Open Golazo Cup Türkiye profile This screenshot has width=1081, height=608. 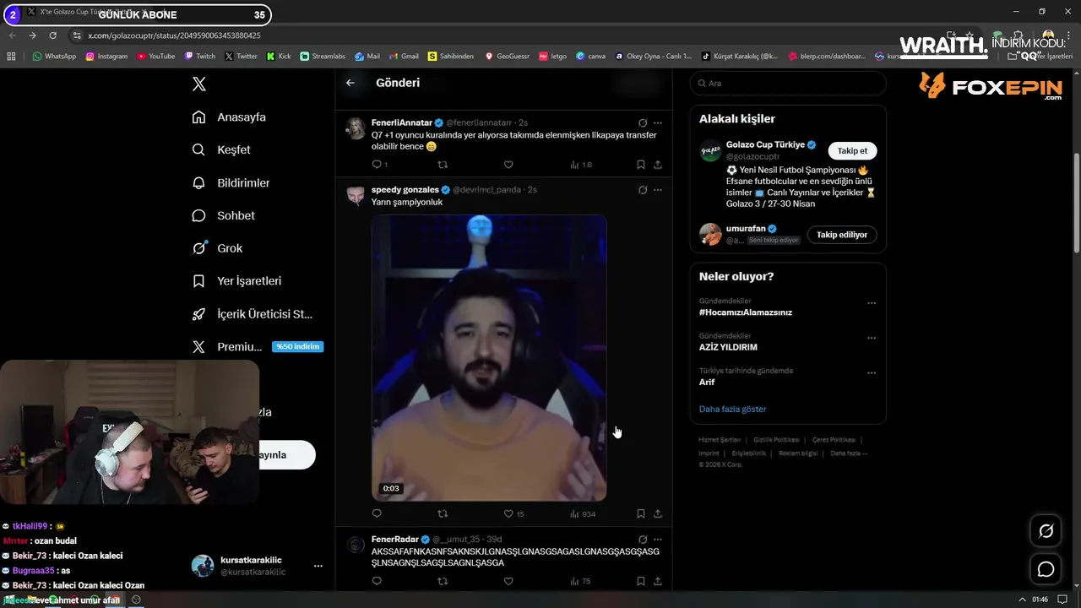point(765,144)
